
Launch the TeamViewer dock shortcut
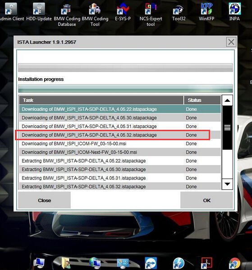(x=151, y=263)
